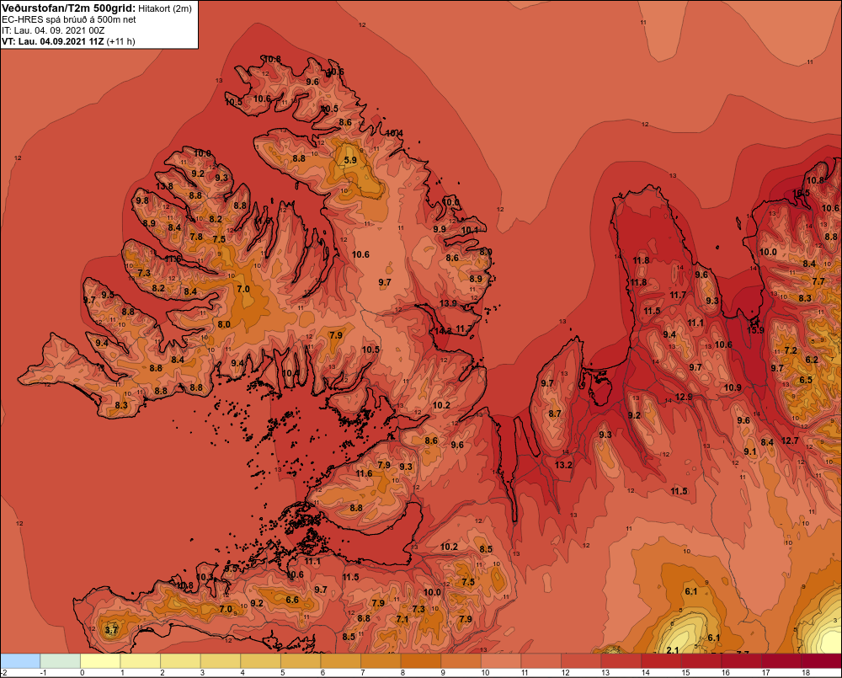The height and width of the screenshot is (678, 842).
Task: Select the line 'EC-HRES spá brúuð á 500m net'
Action: pyautogui.click(x=69, y=19)
